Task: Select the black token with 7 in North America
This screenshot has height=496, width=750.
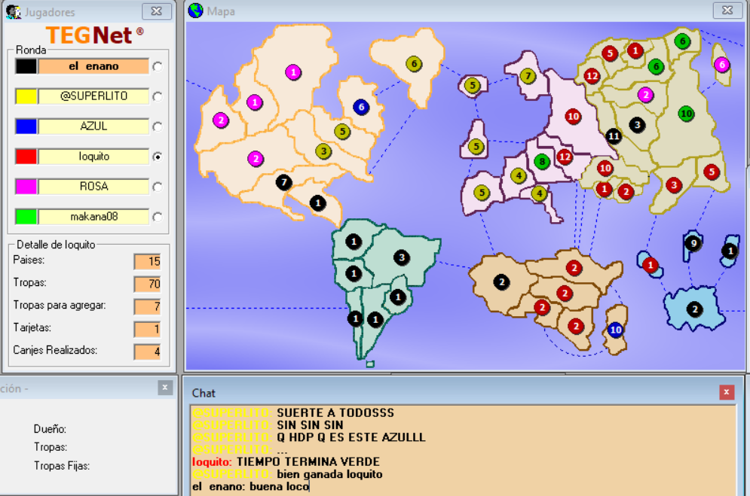Action: click(x=283, y=182)
